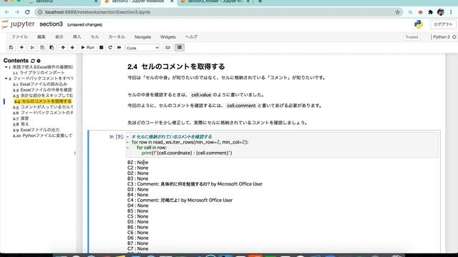This screenshot has height=257, width=458.
Task: Go to 2.8 答え section
Action: (x=21, y=124)
